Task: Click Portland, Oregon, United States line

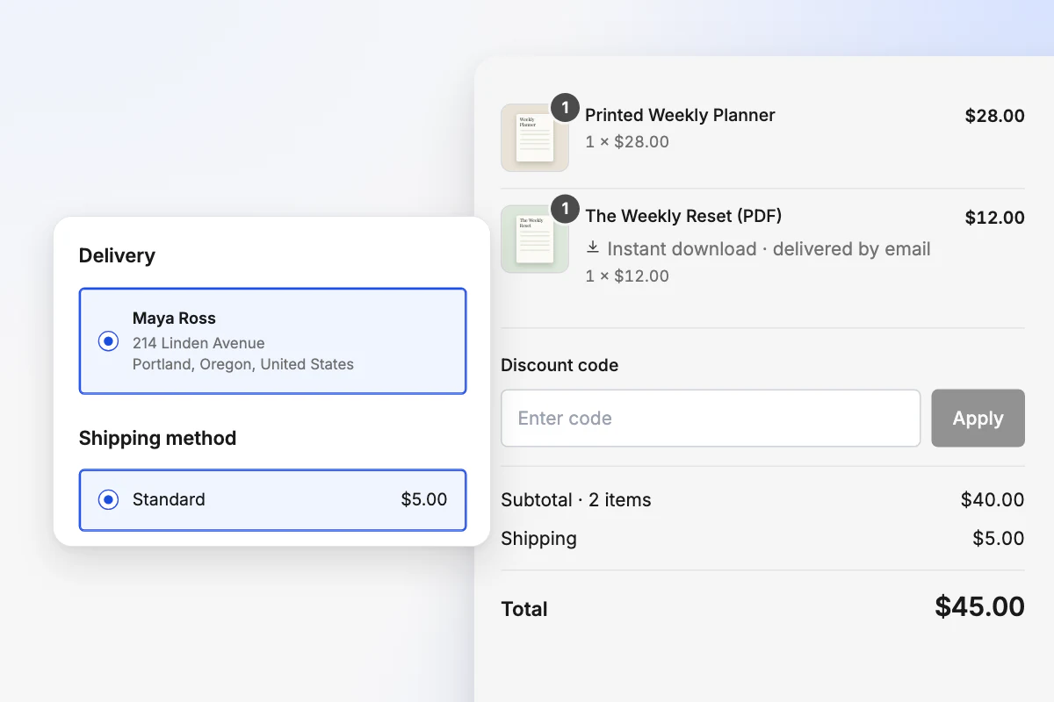Action: (243, 364)
